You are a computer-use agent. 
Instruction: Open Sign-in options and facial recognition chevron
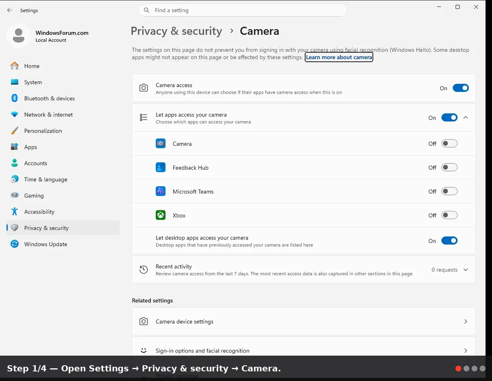click(466, 351)
